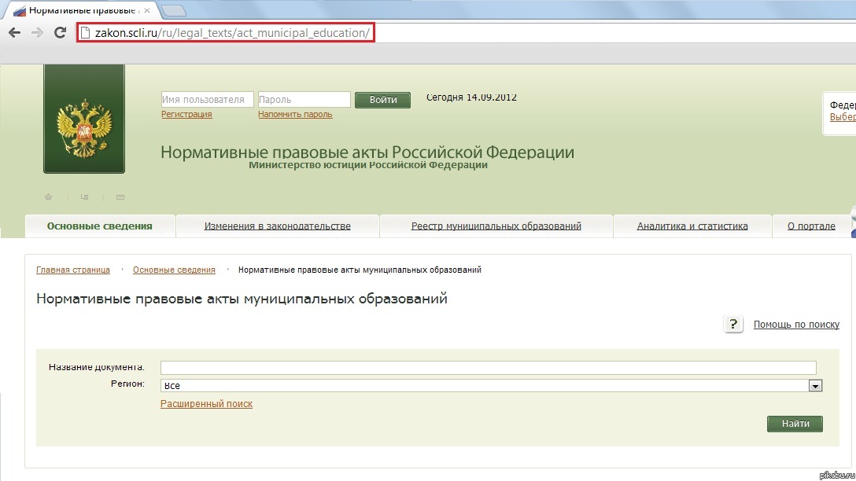856x481 pixels.
Task: Click the home icon in the header
Action: click(x=48, y=196)
